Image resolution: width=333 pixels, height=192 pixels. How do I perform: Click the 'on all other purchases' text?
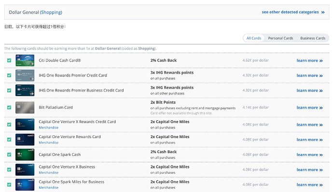pos(167,93)
